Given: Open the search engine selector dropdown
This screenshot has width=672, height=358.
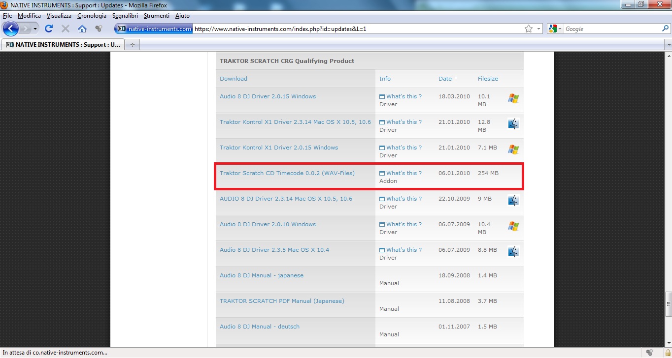Looking at the screenshot, I should tap(555, 29).
